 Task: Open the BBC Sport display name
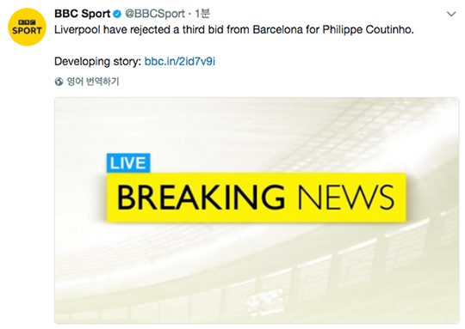point(82,14)
